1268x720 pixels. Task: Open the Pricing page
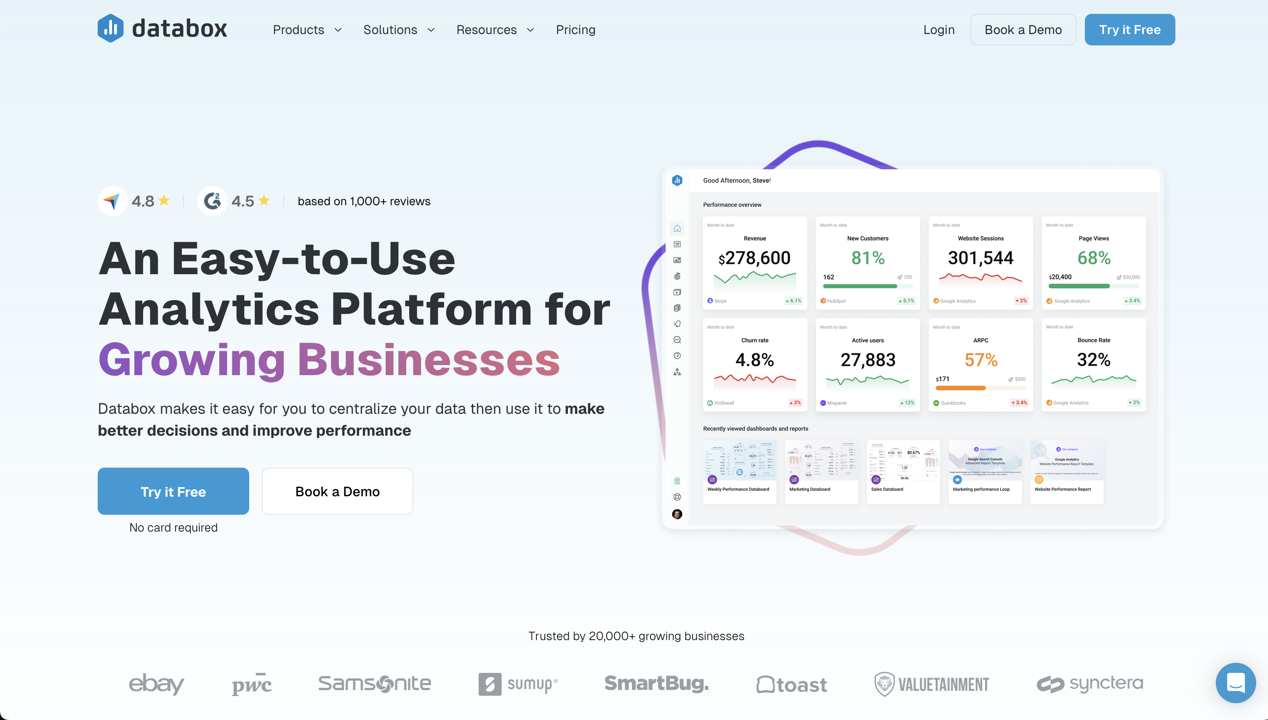point(575,30)
